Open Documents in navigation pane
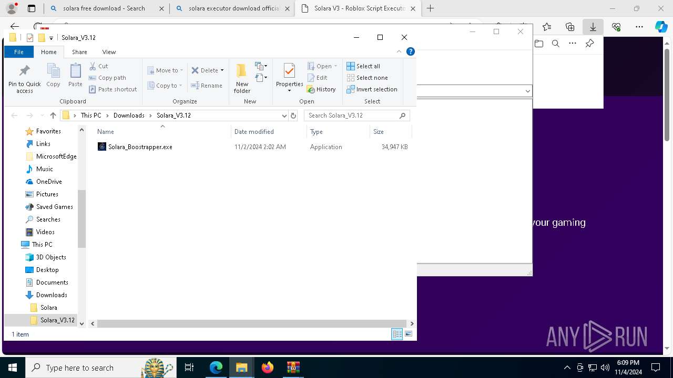 click(x=52, y=282)
